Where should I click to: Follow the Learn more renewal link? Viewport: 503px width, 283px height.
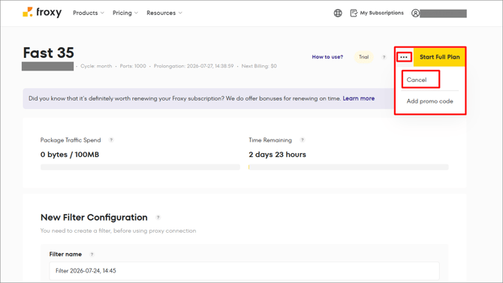359,98
